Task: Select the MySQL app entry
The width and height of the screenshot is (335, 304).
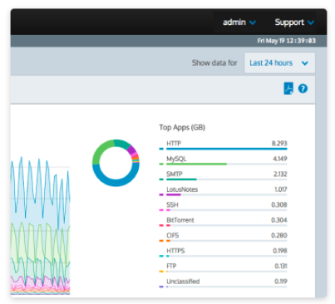Action: click(223, 160)
